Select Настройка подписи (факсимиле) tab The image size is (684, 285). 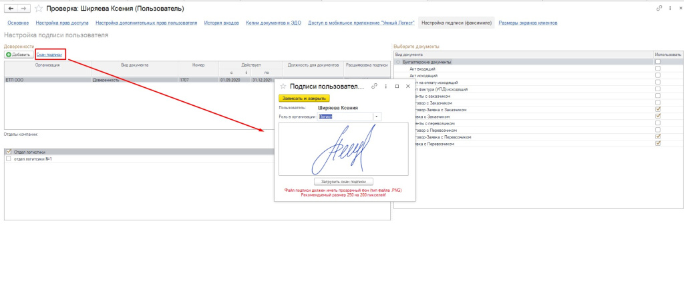coord(456,23)
